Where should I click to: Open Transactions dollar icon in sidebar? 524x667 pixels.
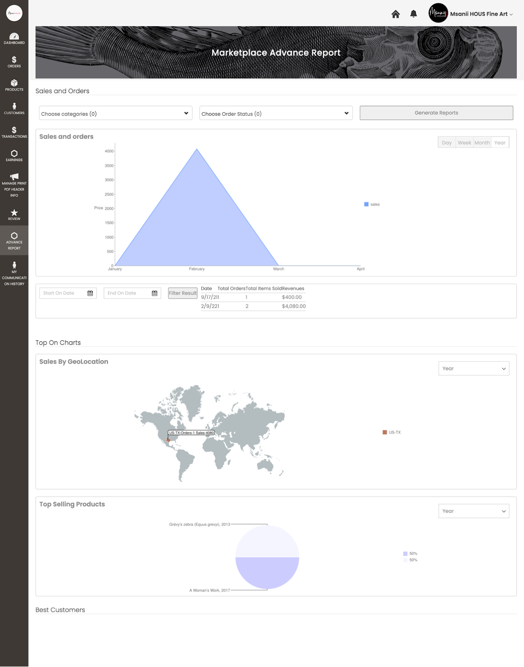pyautogui.click(x=14, y=130)
